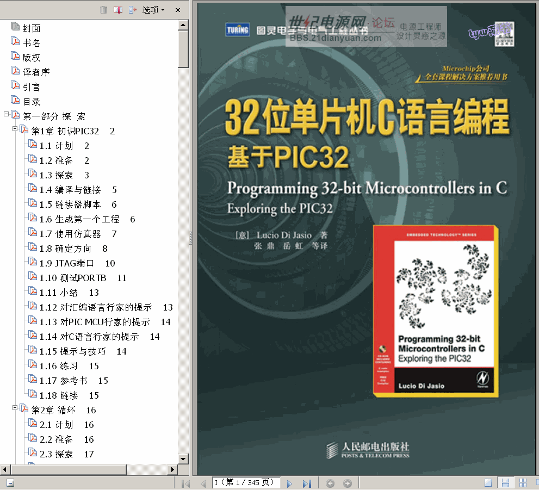Select bookmark 2.1 计划
The width and height of the screenshot is (539, 490).
[x=67, y=425]
